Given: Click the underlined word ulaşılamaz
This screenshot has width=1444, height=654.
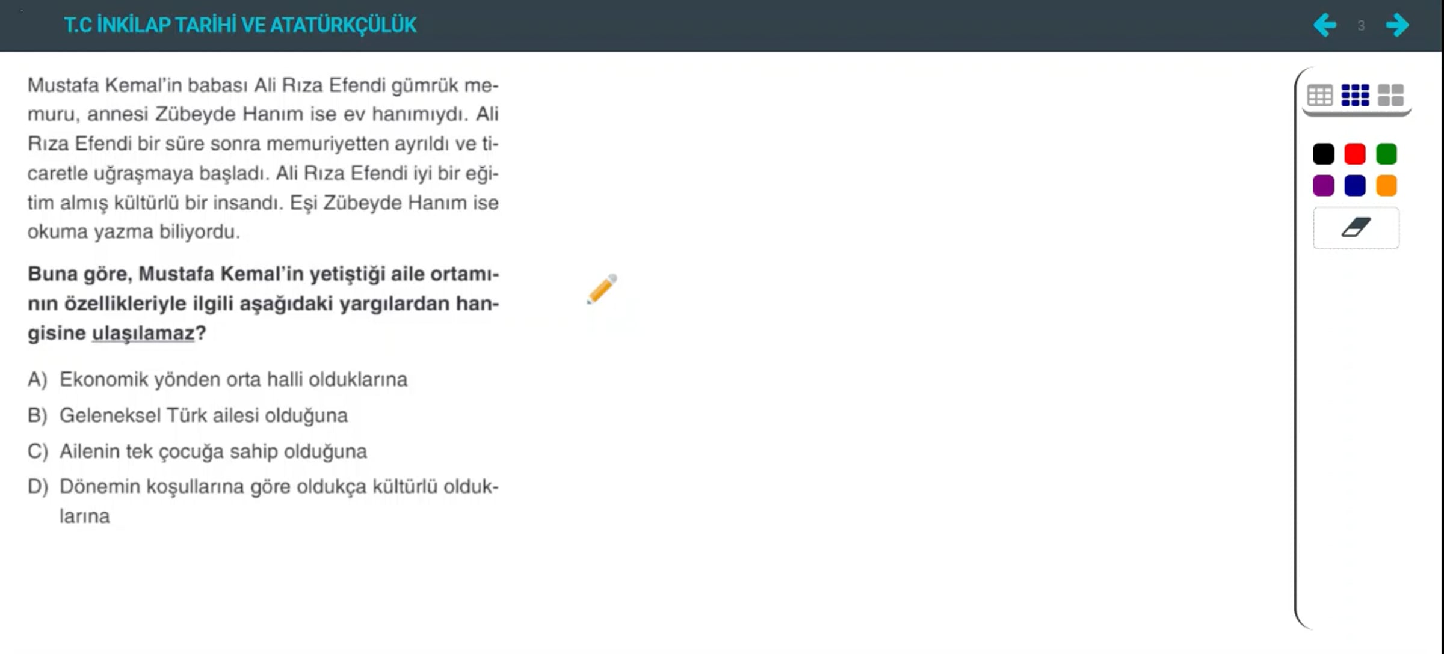Looking at the screenshot, I should click(143, 333).
